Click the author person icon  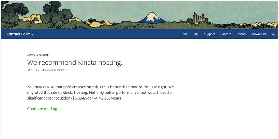[x=43, y=70]
